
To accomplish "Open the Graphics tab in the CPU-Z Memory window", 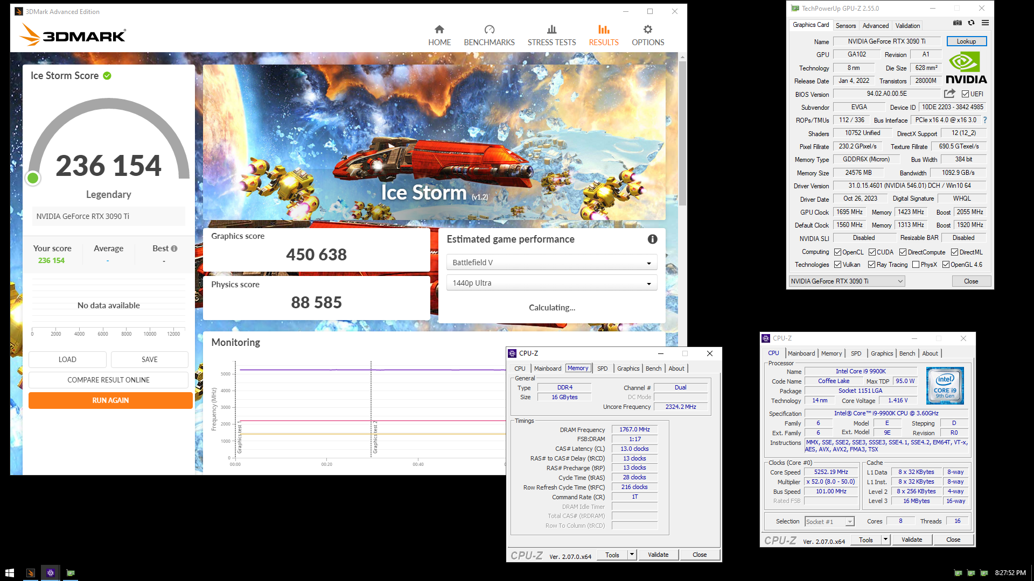I will click(628, 369).
